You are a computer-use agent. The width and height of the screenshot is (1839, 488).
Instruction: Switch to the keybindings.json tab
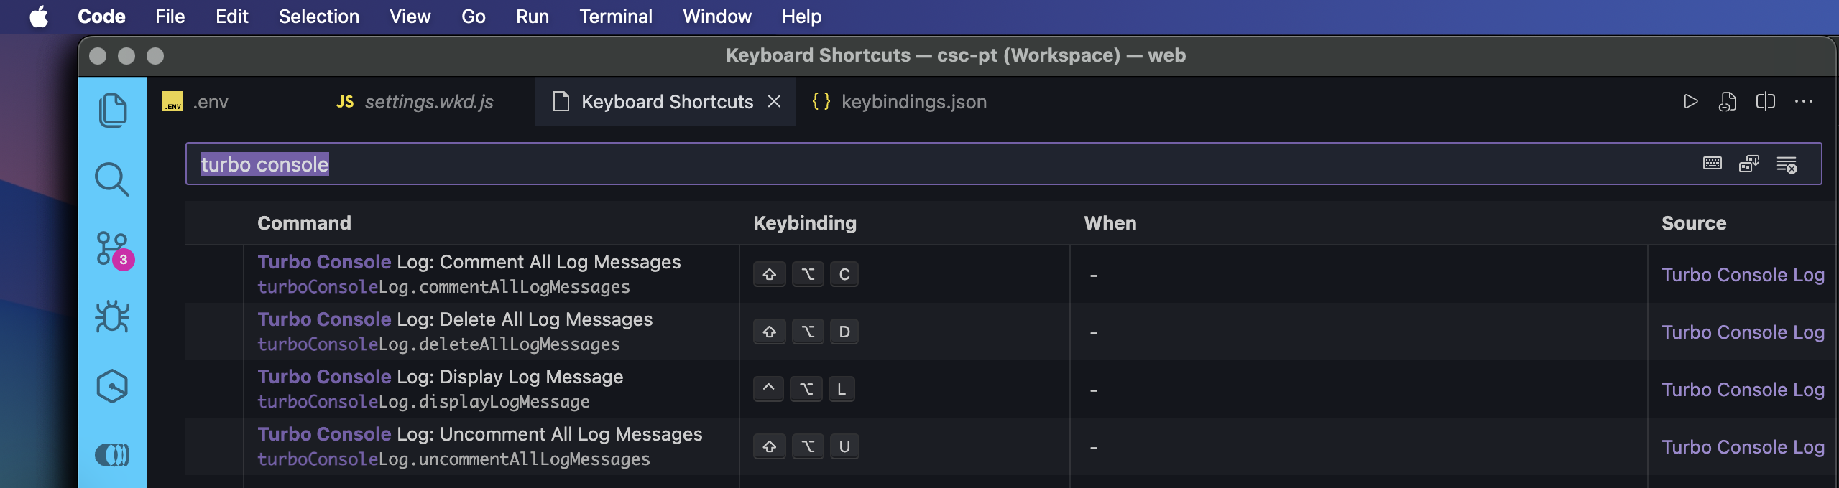coord(899,102)
